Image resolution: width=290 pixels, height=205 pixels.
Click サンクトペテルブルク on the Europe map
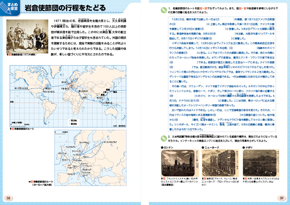coord(110,142)
